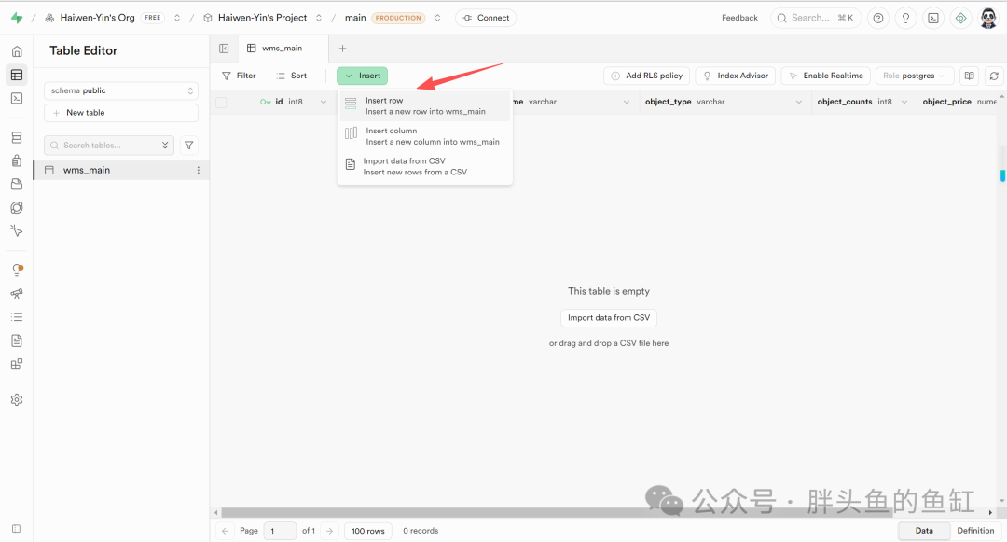The width and height of the screenshot is (1007, 542).
Task: Open the inline SQL terminal icon in the header
Action: 933,18
